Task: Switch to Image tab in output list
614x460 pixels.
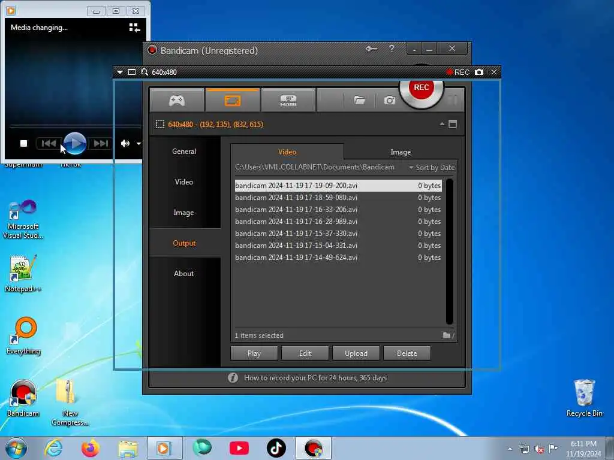Action: coord(400,152)
